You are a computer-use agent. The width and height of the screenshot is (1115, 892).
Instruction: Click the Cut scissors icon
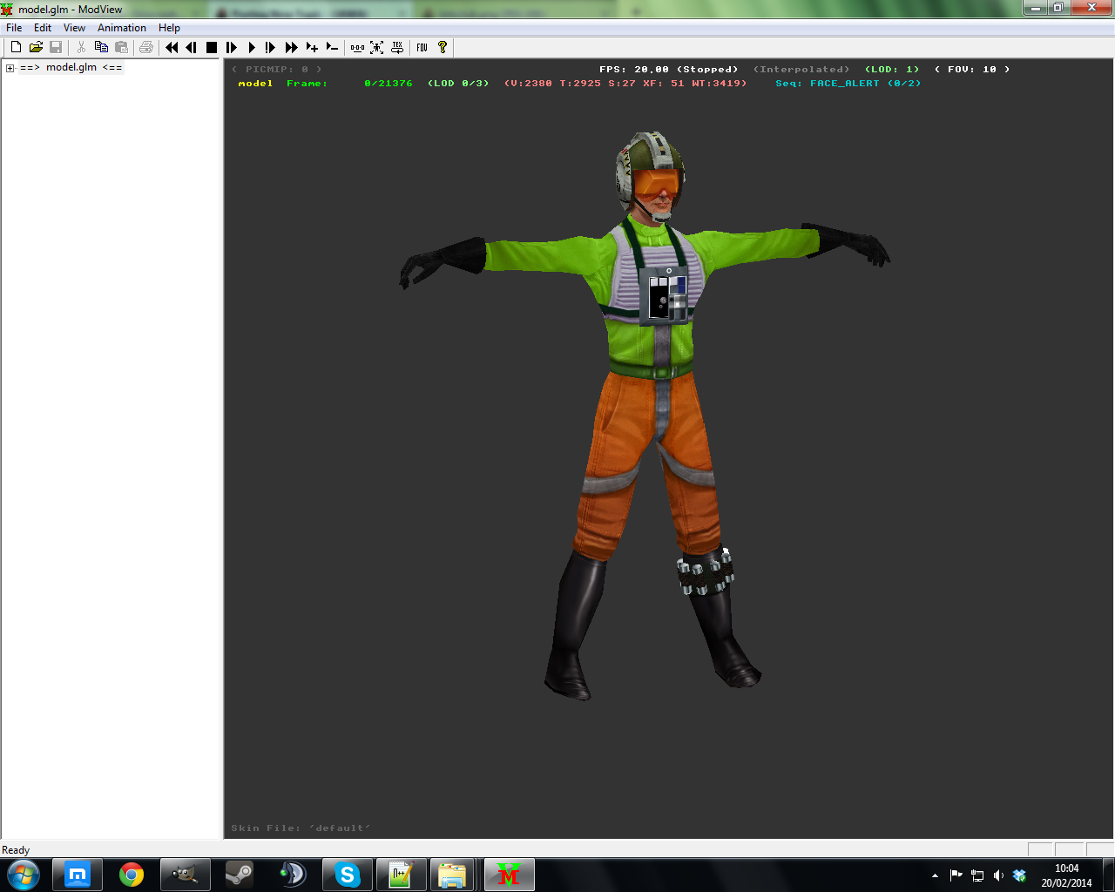click(x=81, y=47)
